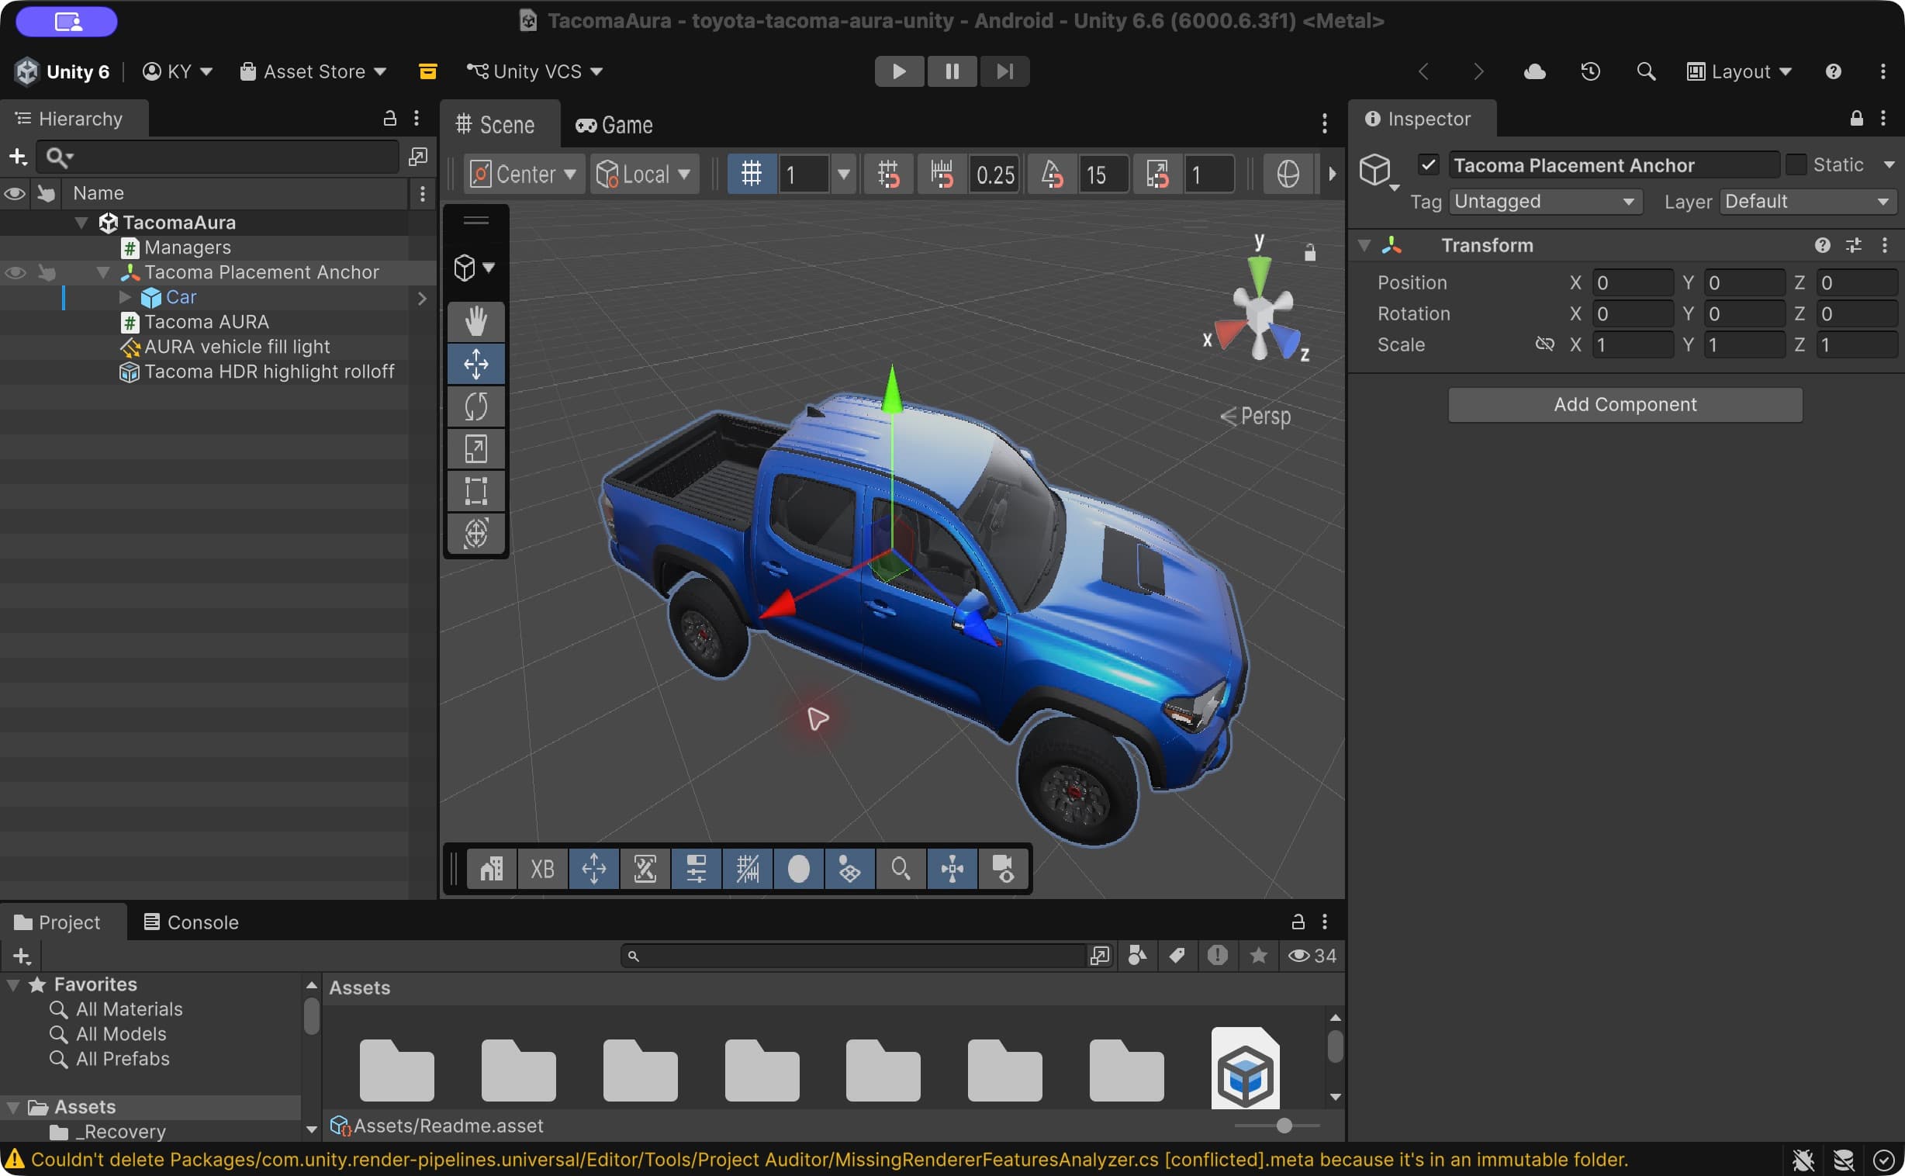Open the Asset Store menu

[313, 71]
